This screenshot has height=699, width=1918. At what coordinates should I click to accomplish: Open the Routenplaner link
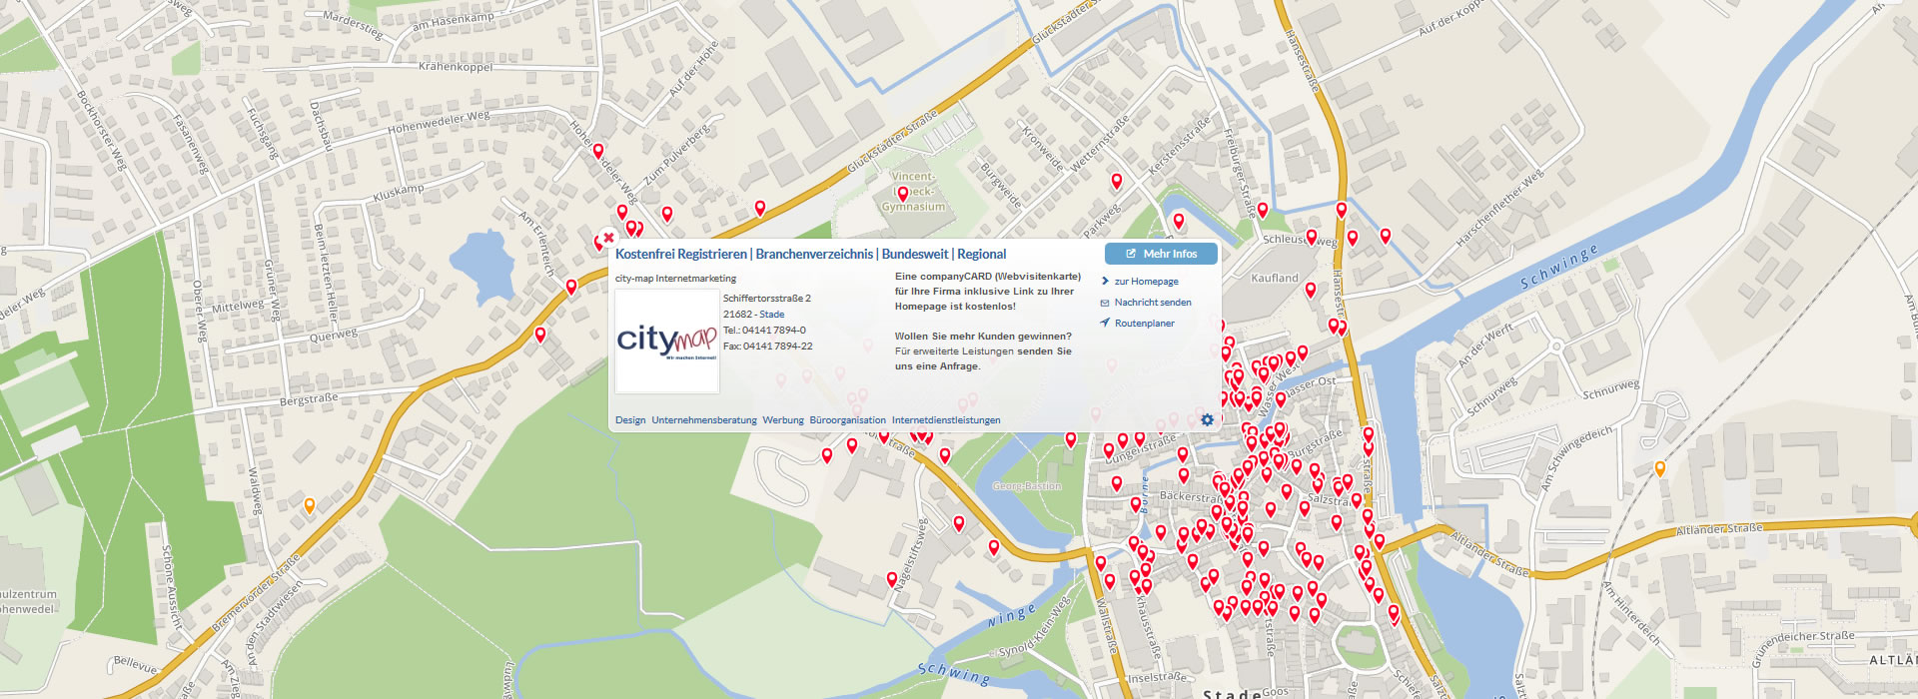(1144, 324)
